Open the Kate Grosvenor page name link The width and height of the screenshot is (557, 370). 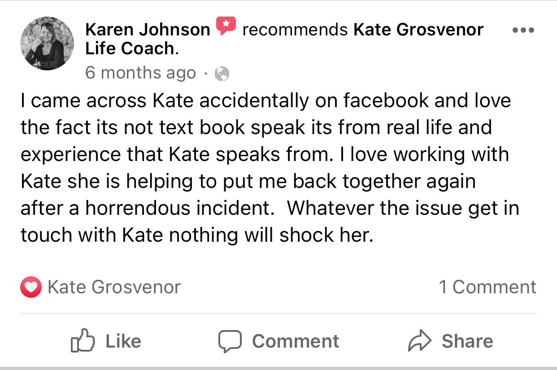click(x=418, y=30)
